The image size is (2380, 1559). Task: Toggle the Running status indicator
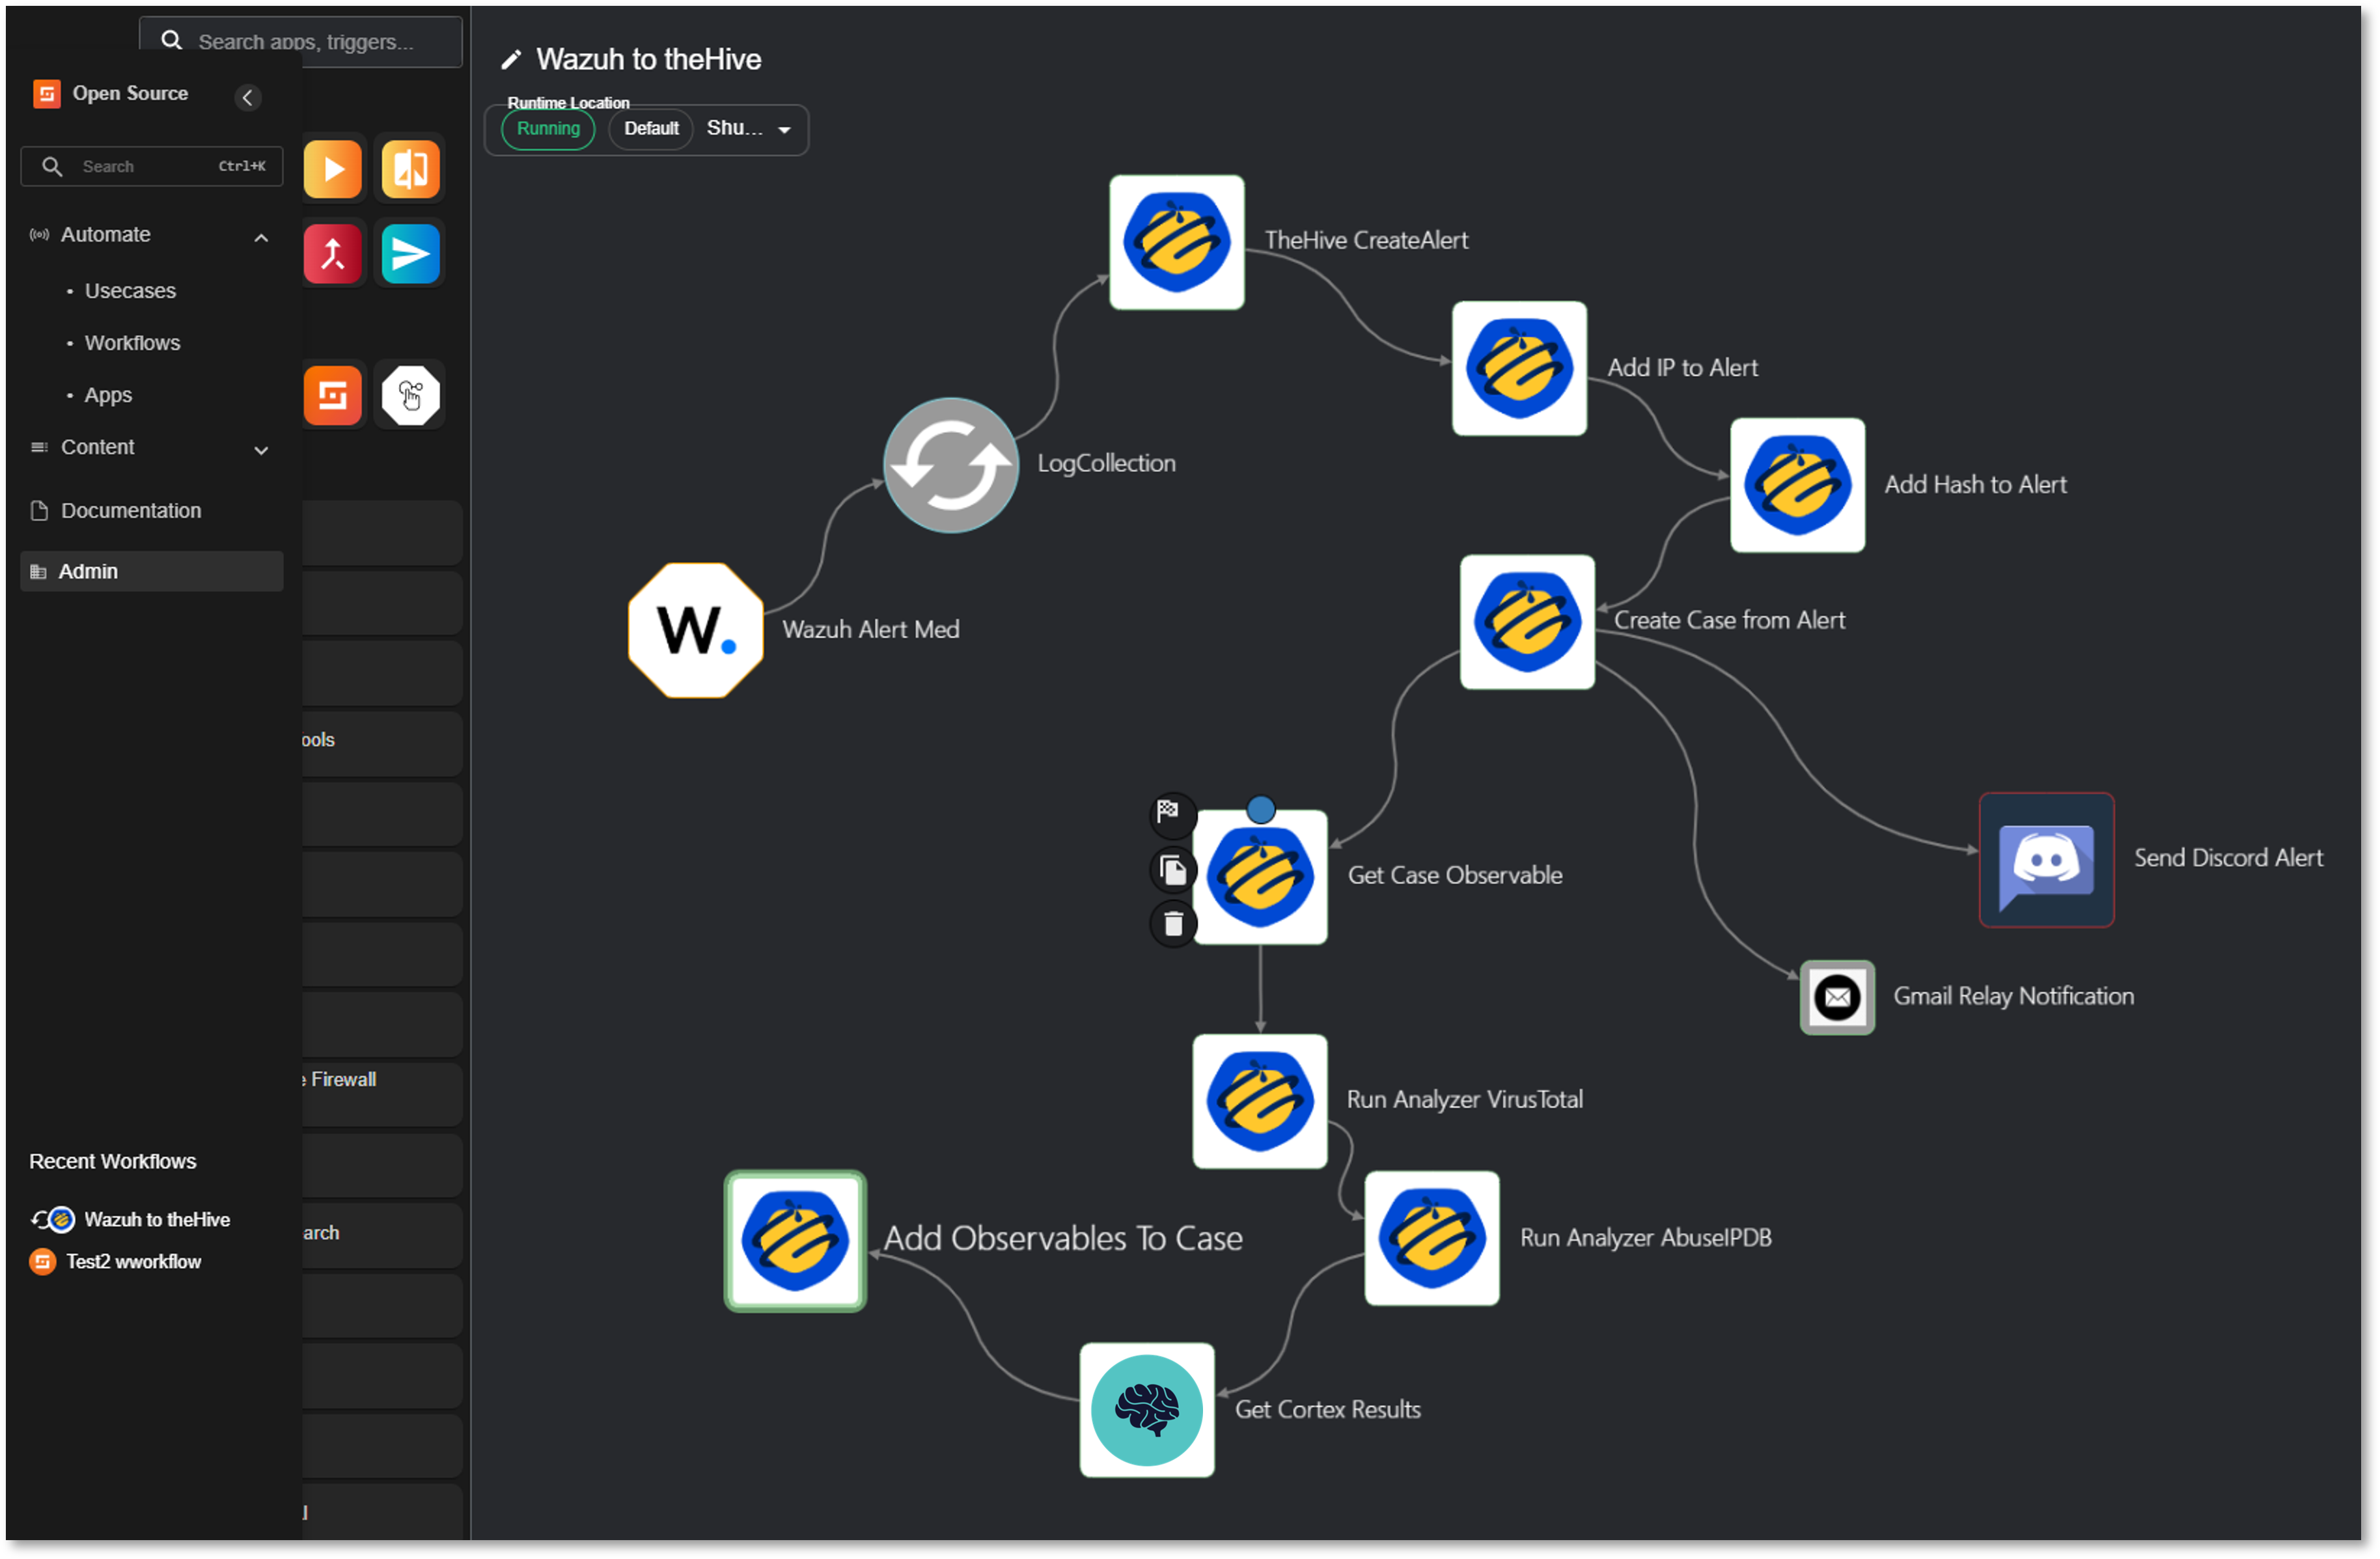coord(547,128)
